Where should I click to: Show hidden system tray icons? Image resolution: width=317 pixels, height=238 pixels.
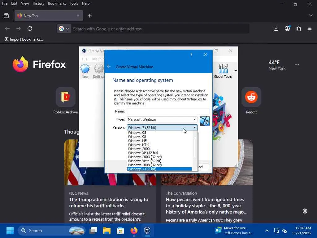267,231
